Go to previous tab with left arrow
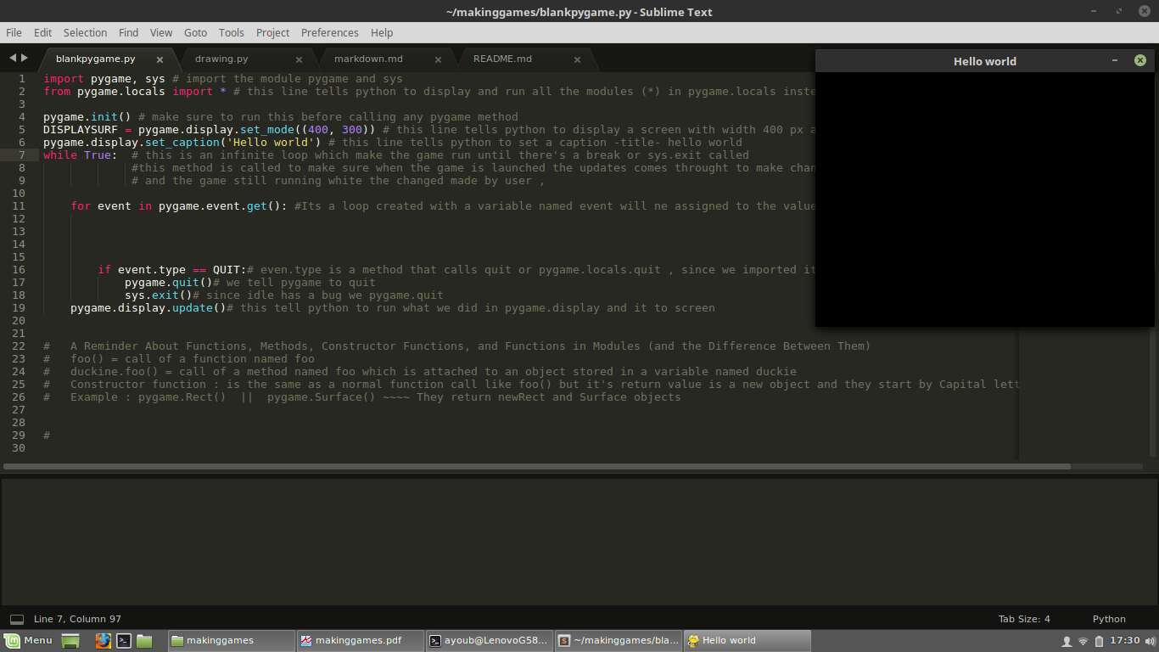The height and width of the screenshot is (652, 1159). [13, 58]
